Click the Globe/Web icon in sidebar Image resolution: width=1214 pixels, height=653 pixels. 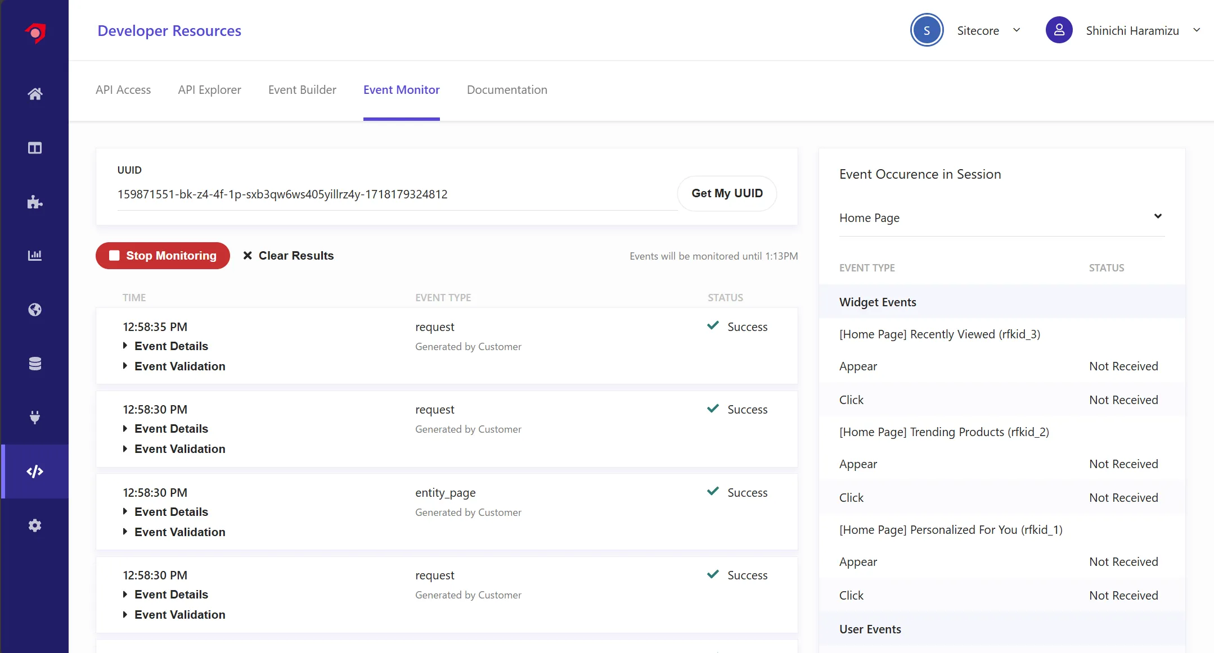click(35, 310)
